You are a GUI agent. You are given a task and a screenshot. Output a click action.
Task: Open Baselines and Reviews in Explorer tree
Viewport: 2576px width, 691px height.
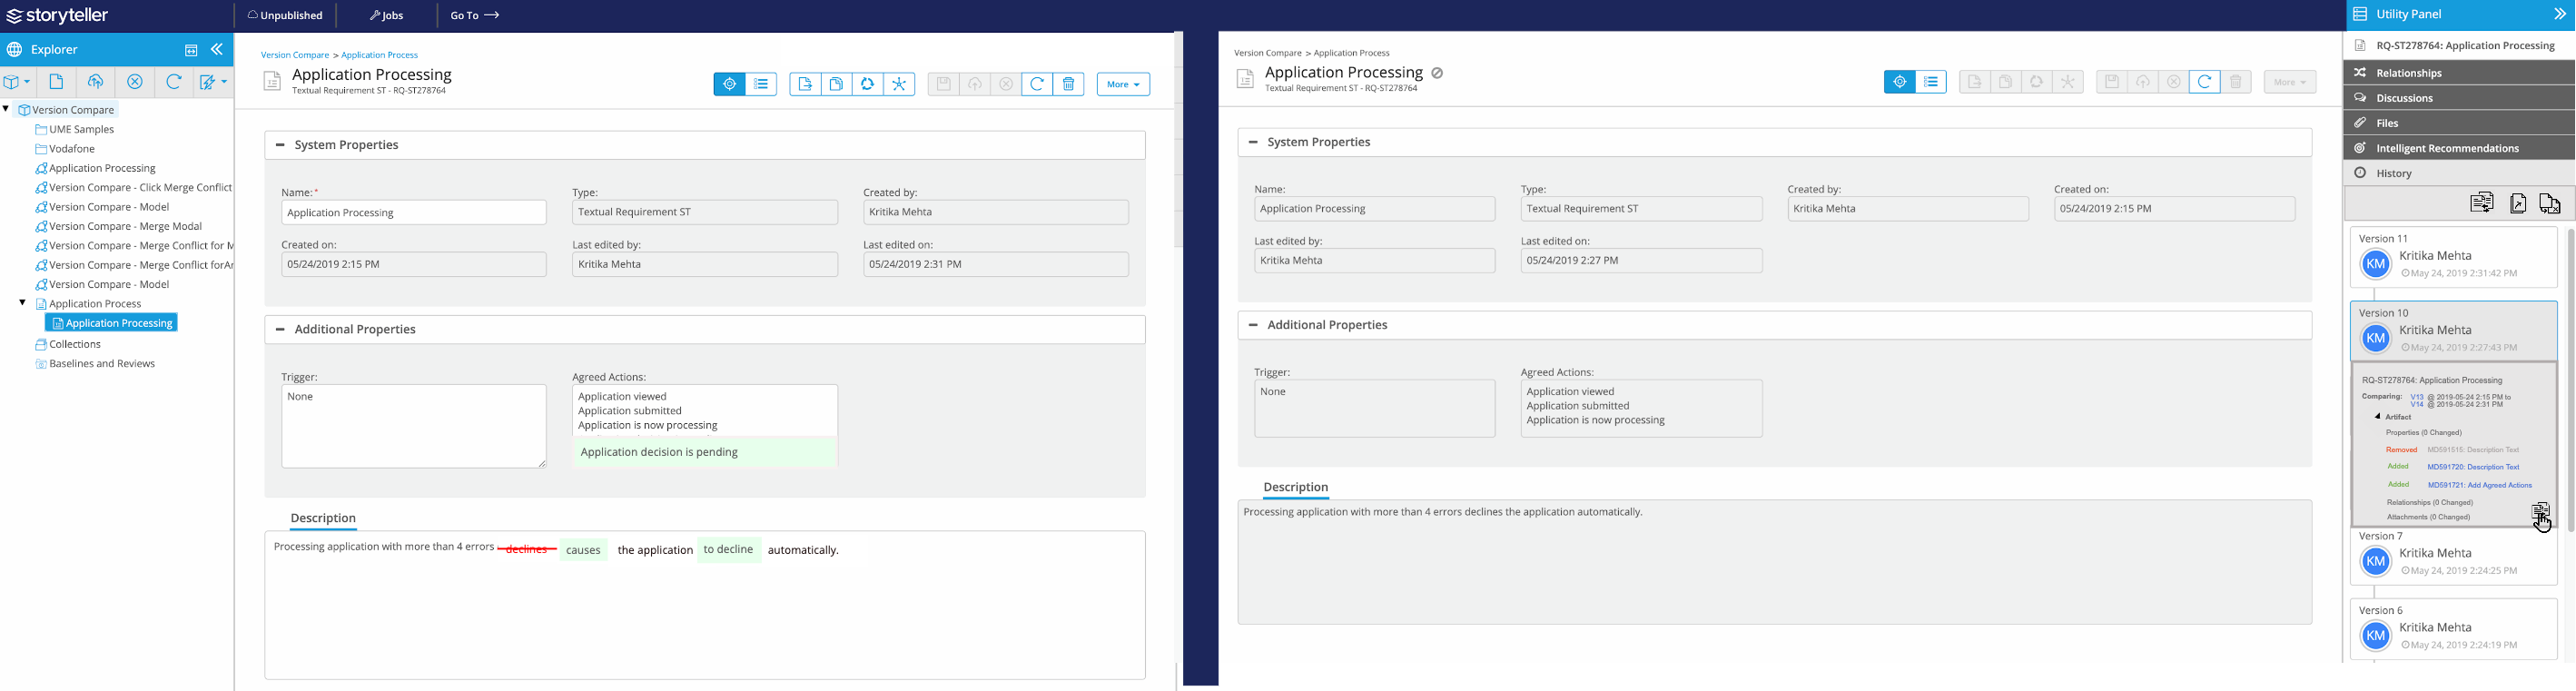tap(95, 363)
